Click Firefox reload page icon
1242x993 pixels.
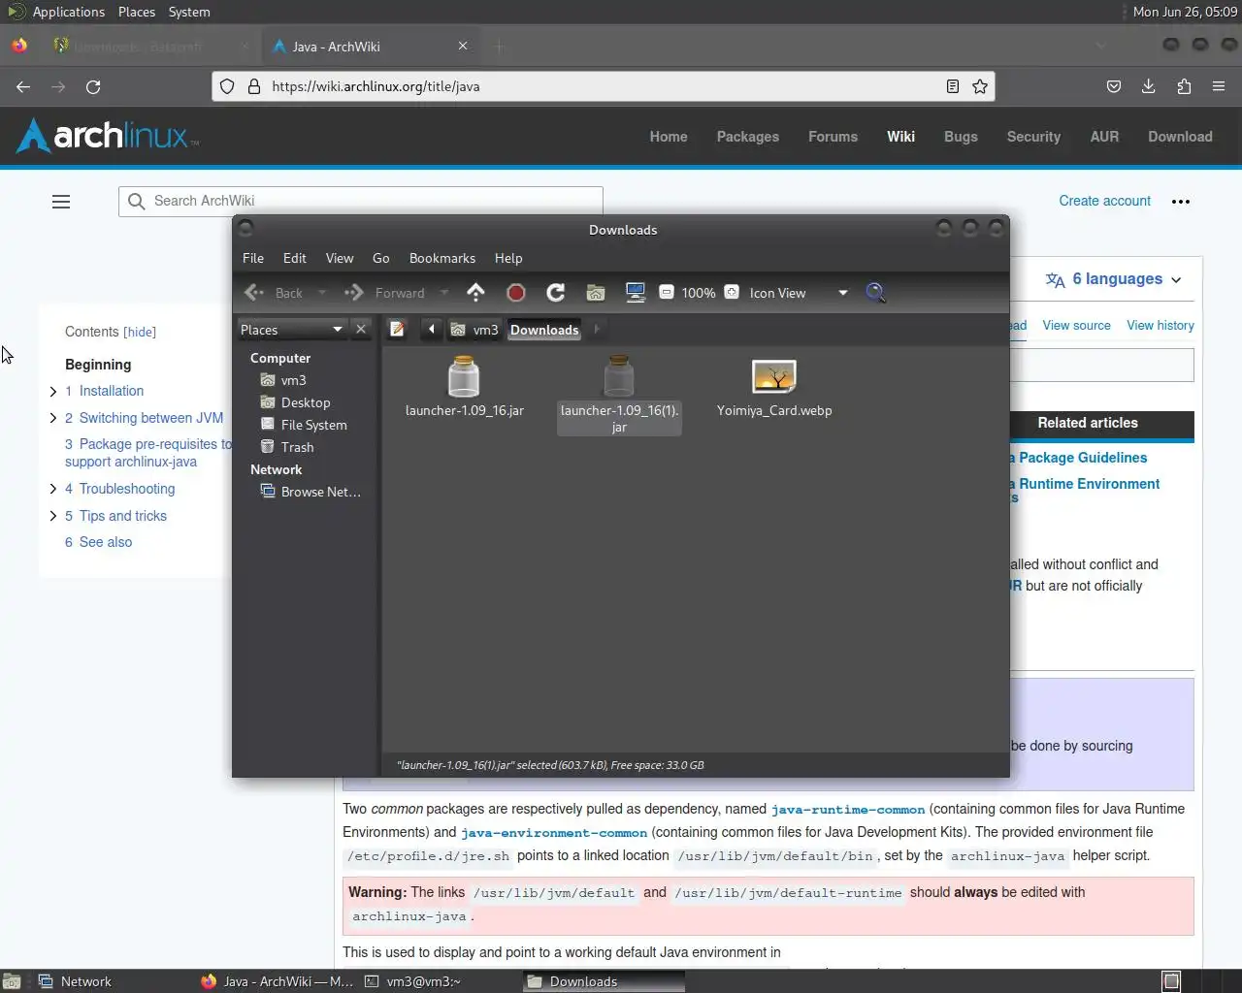coord(93,86)
